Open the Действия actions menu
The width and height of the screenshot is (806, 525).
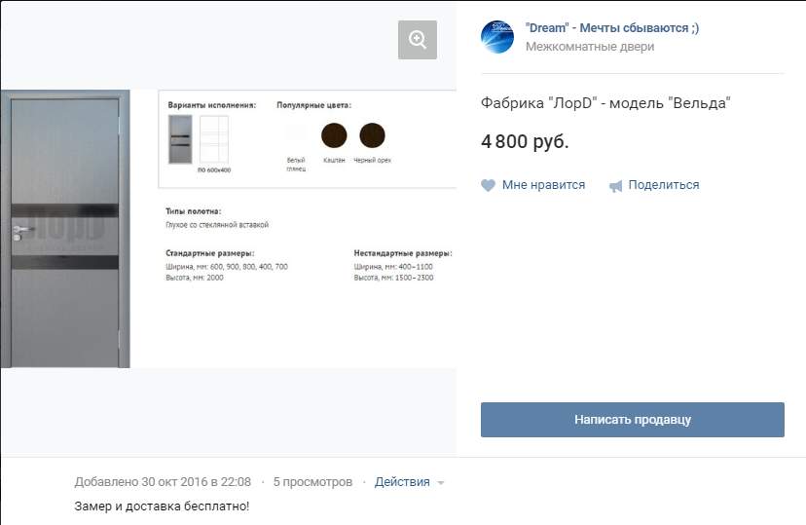[x=402, y=482]
